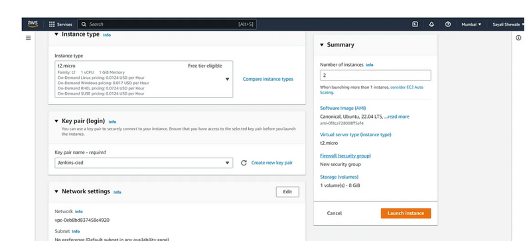This screenshot has height=241, width=531.
Task: Collapse the Summary panel
Action: click(x=322, y=44)
